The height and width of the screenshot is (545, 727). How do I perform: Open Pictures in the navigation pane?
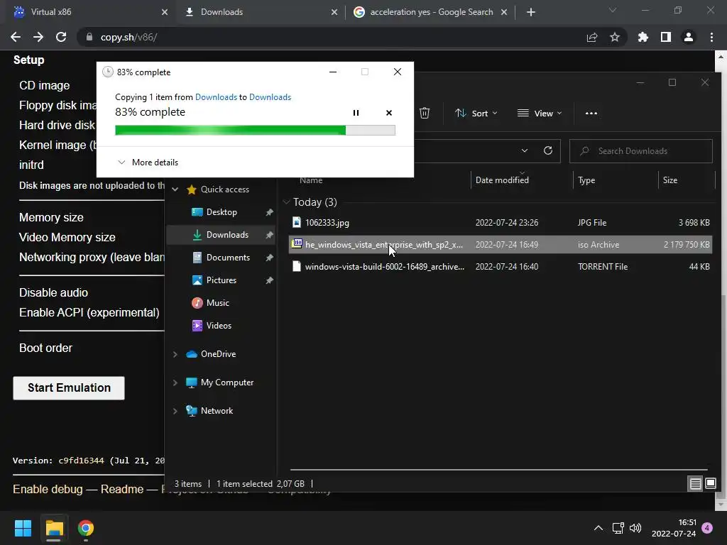coord(222,280)
